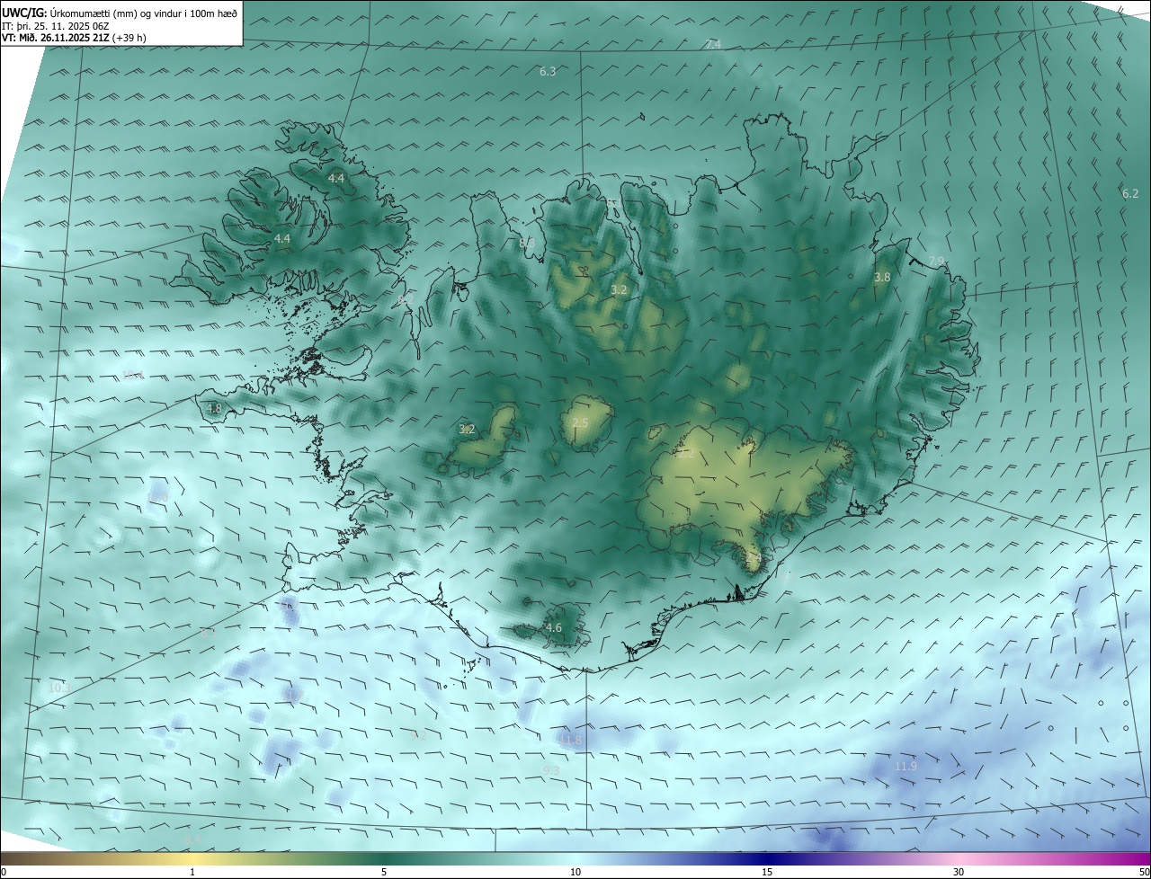
Task: Click the 10.3 value label
Action: pos(59,688)
